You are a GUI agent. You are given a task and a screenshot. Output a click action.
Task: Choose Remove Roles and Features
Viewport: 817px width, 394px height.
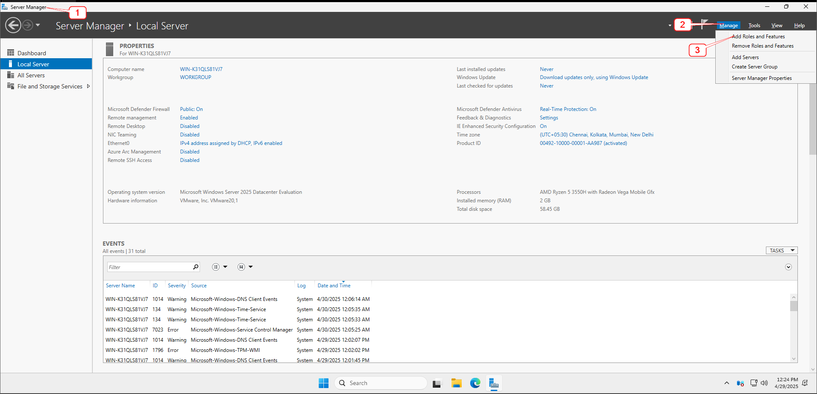[x=763, y=46]
